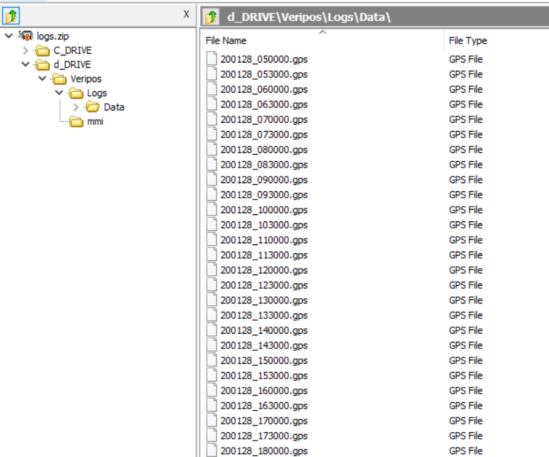The width and height of the screenshot is (549, 457).
Task: Select the C_DRIVE folder icon
Action: click(42, 51)
